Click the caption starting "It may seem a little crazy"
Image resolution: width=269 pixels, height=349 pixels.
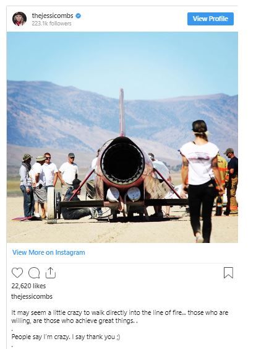coord(119,317)
